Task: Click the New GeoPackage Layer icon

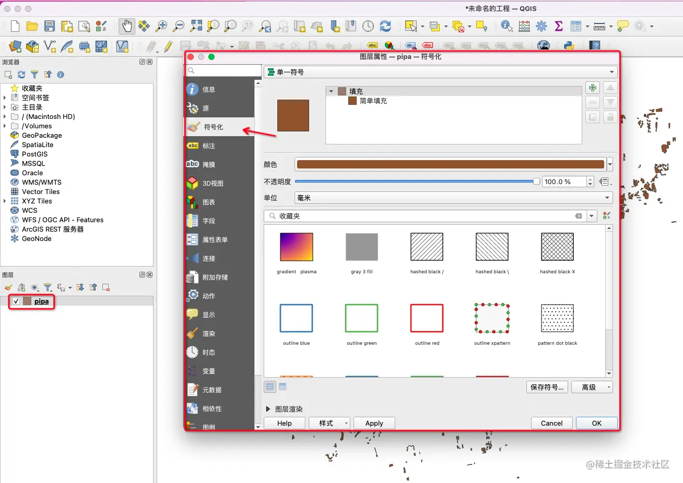Action: tap(32, 46)
